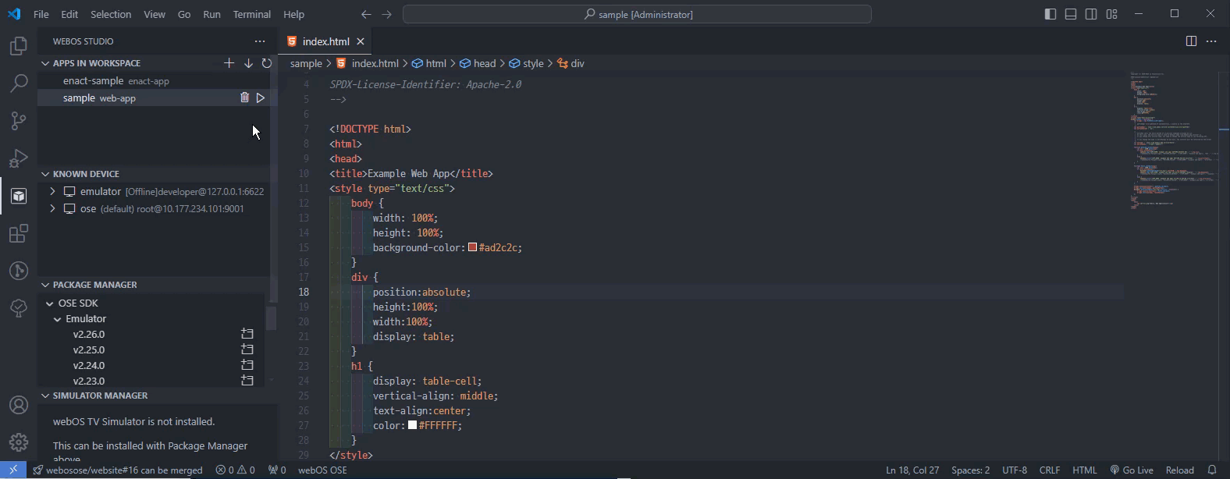The width and height of the screenshot is (1230, 479).
Task: Toggle the primary side bar visibility
Action: tap(1050, 14)
